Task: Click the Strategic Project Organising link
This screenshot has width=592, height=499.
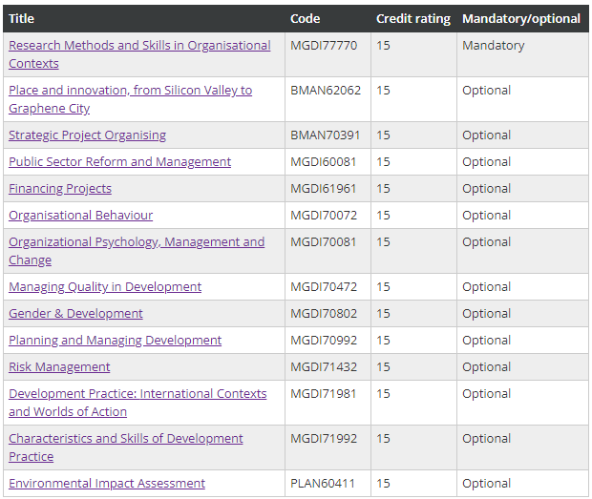Action: 87,135
